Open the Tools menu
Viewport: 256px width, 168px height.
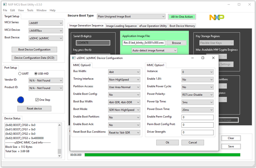coord(30,10)
